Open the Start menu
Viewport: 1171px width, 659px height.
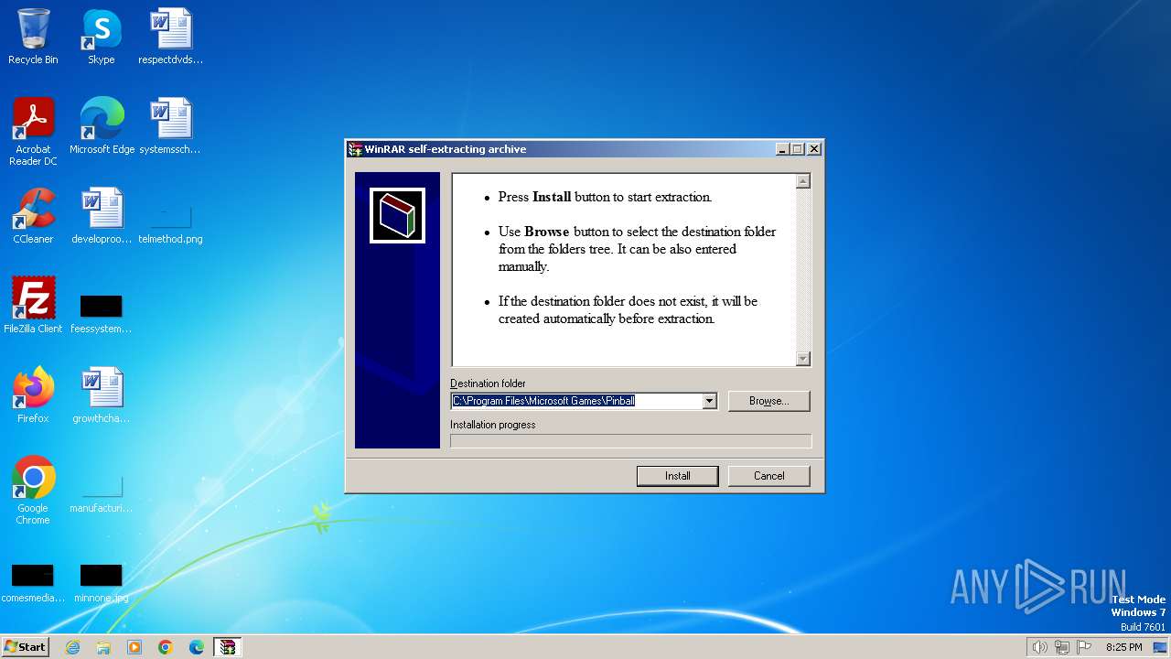pos(26,647)
